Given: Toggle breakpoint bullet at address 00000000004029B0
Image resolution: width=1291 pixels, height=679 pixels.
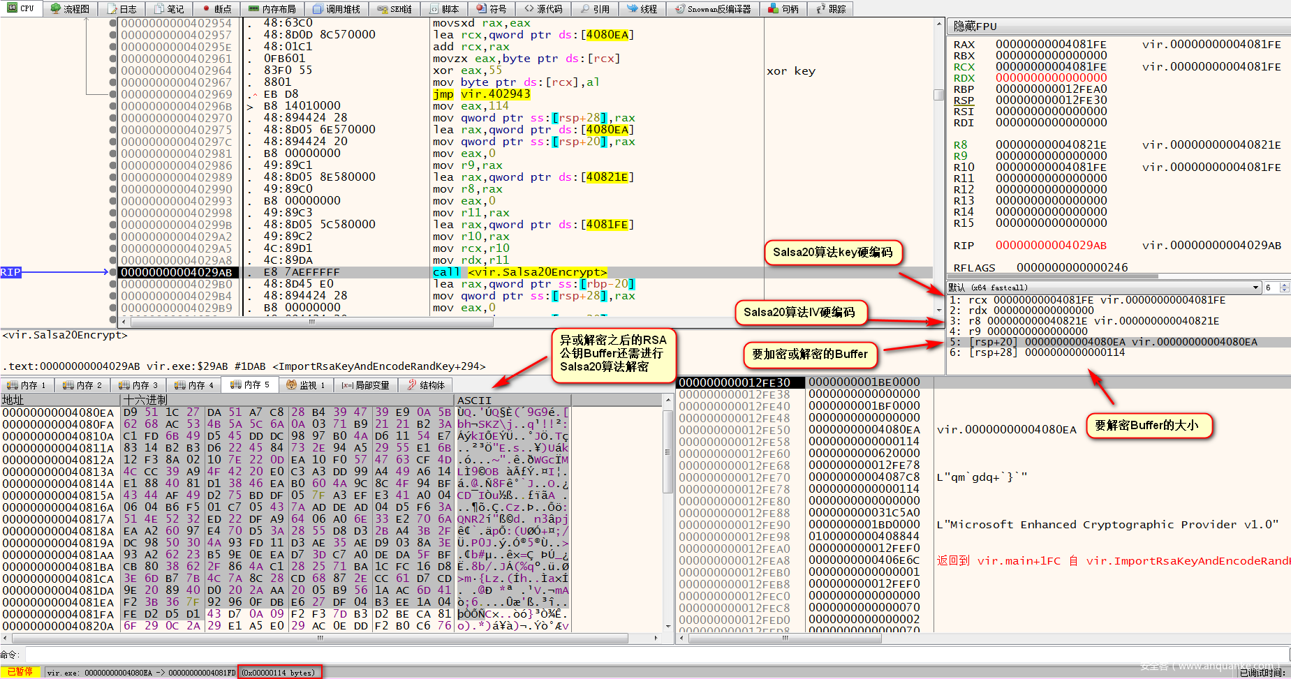Looking at the screenshot, I should 113,284.
